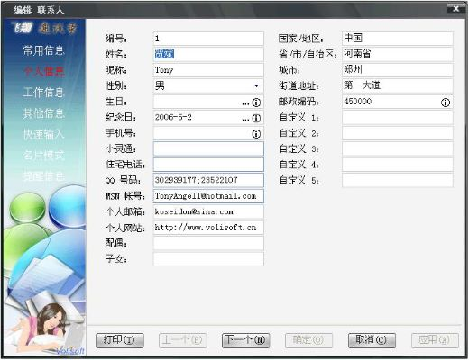
Task: Focus the 自定义 3 input field
Action: click(x=398, y=148)
